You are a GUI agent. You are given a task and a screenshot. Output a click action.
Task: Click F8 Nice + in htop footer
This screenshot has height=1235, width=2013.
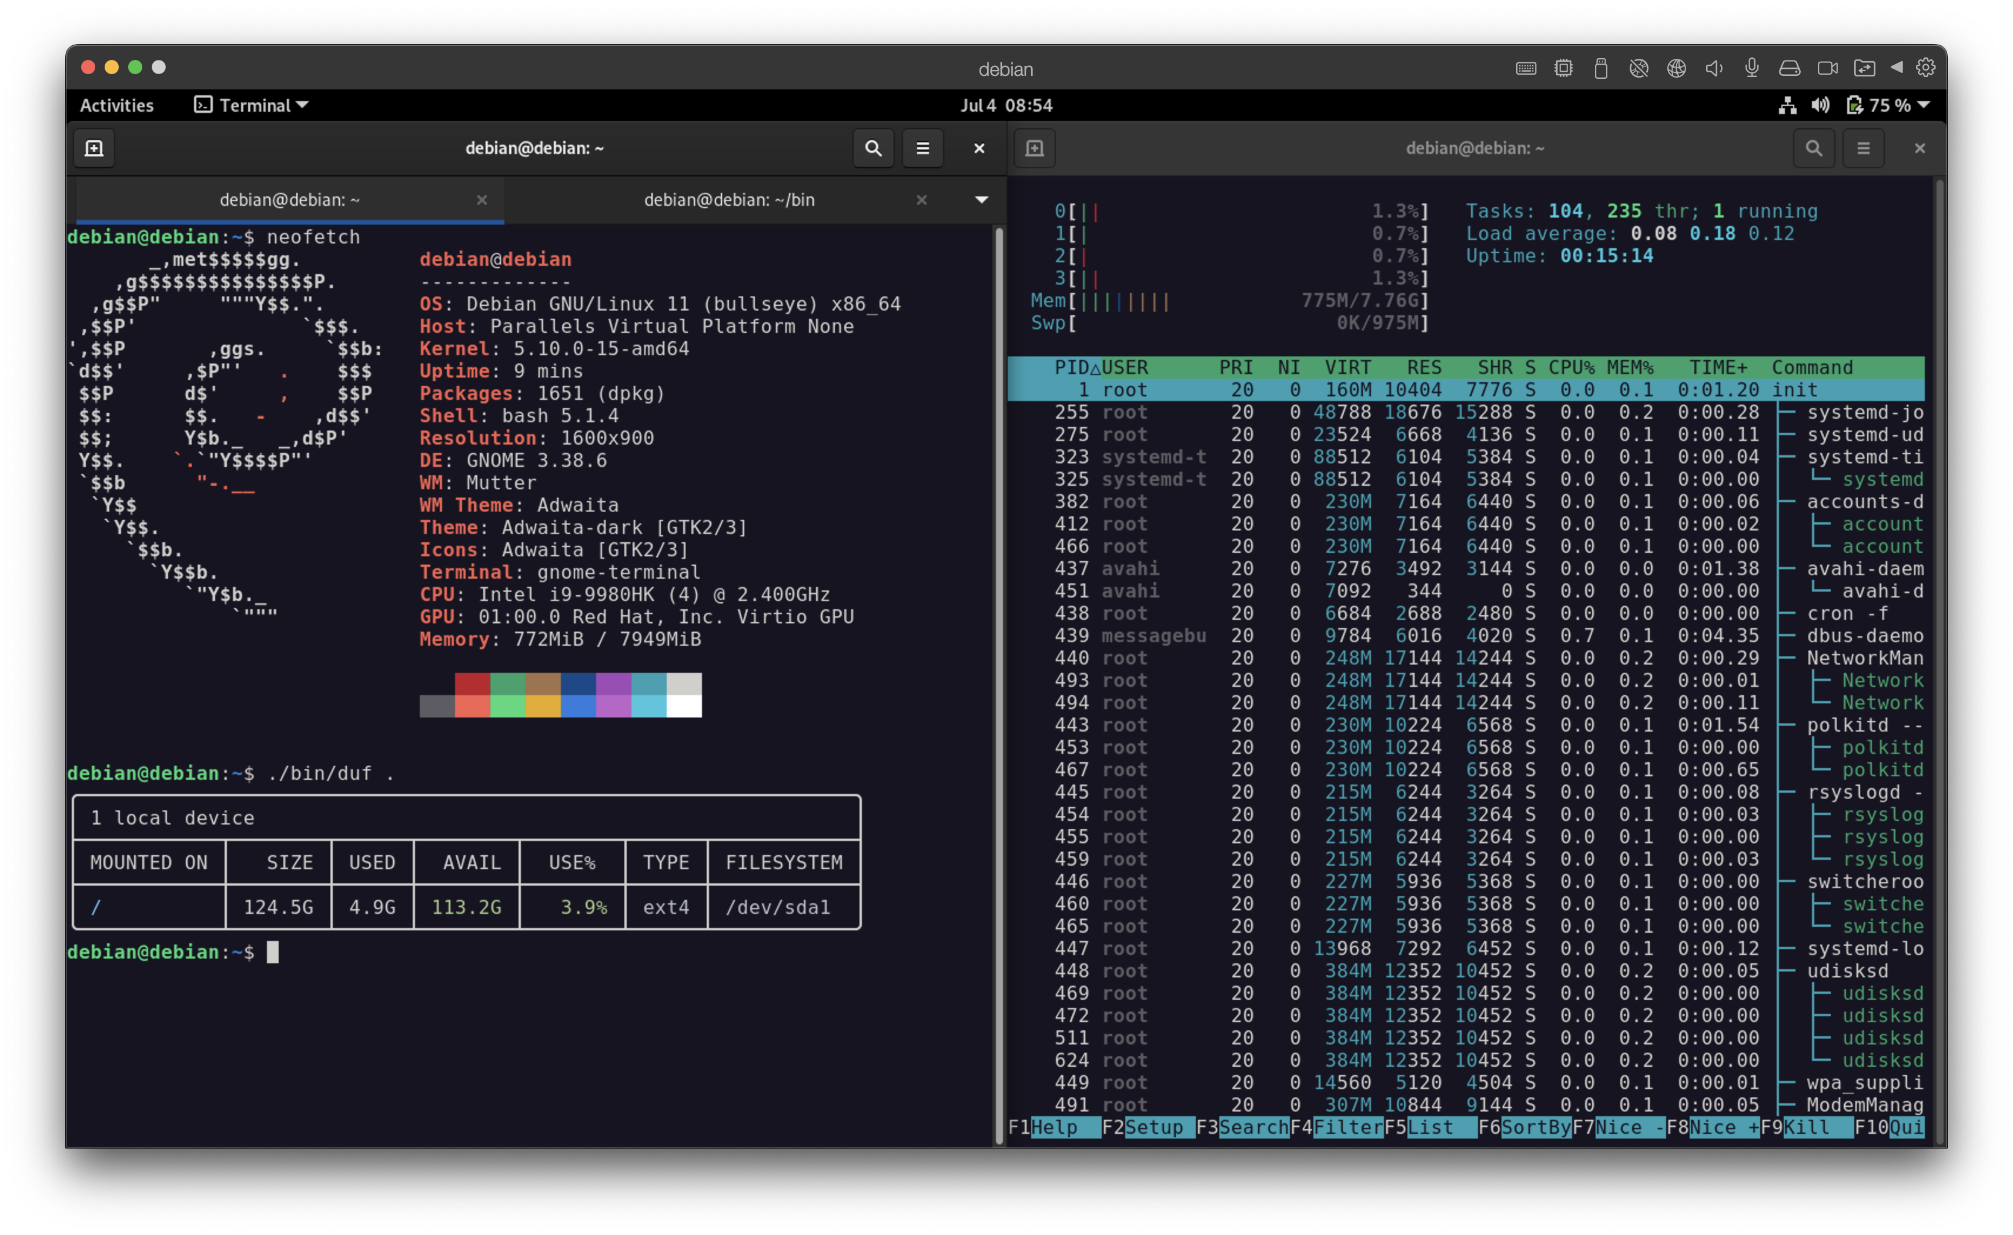1713,1127
